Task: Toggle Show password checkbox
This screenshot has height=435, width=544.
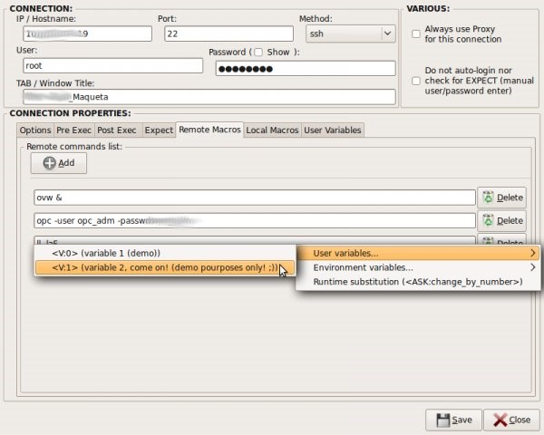Action: coord(258,52)
